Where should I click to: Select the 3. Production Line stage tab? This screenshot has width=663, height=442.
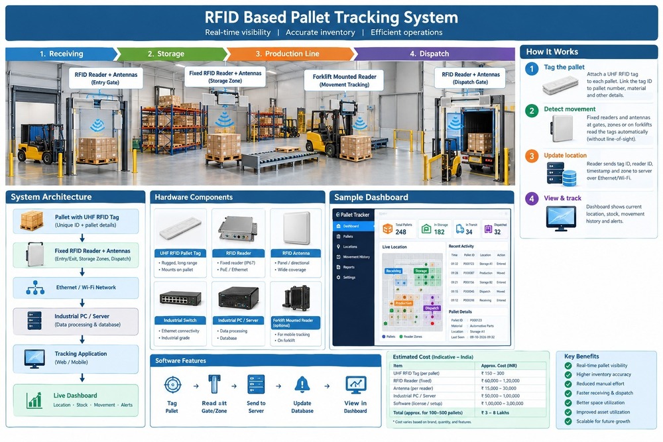pyautogui.click(x=290, y=54)
